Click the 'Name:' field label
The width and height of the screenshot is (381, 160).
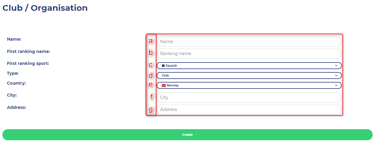14,39
